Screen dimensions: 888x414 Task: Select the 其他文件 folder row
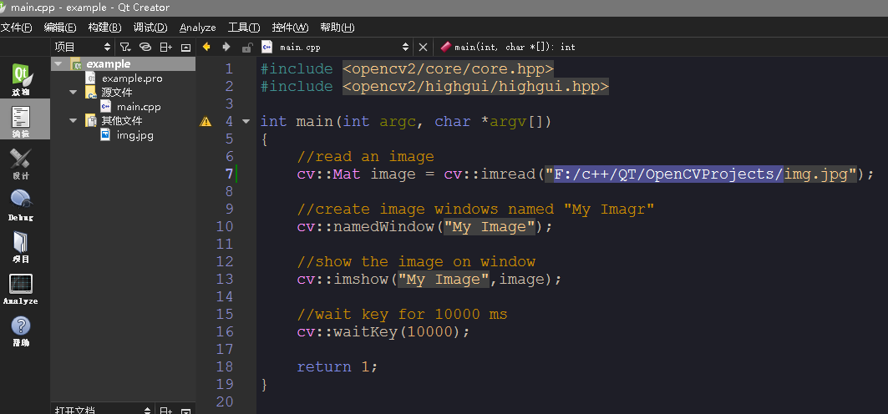(x=122, y=120)
